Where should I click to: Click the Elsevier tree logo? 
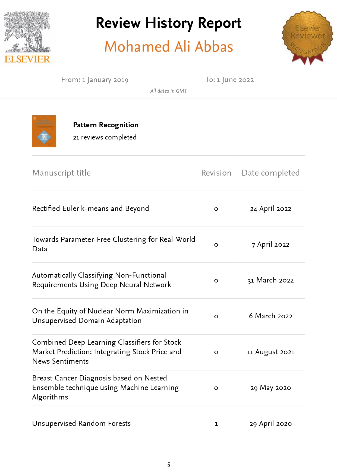click(x=27, y=37)
